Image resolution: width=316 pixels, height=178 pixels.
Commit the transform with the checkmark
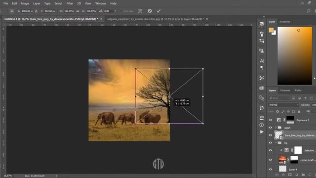coord(158,11)
